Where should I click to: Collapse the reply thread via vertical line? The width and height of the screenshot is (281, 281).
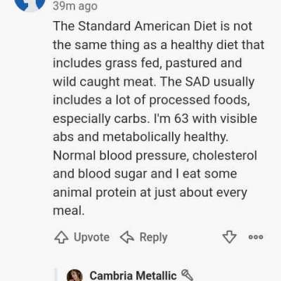click(55, 275)
